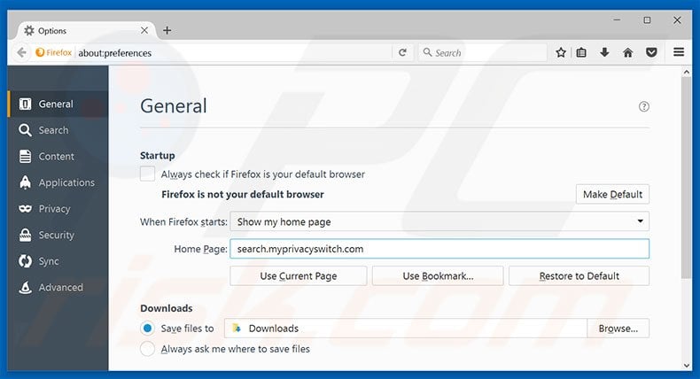Close the Options tab
This screenshot has height=379, width=700.
pyautogui.click(x=144, y=30)
